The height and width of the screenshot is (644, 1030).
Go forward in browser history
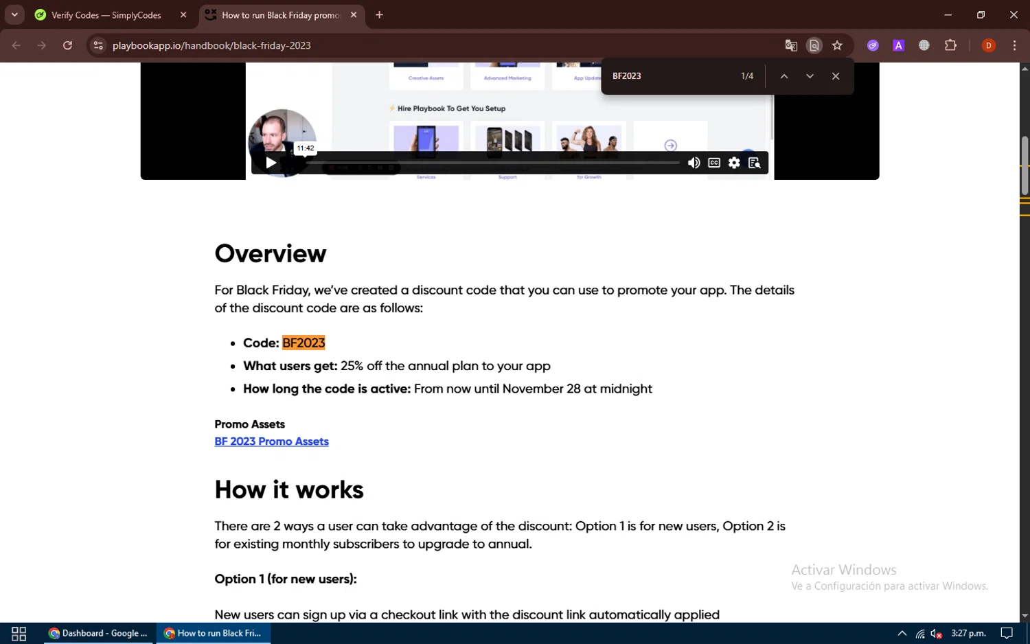(x=42, y=45)
